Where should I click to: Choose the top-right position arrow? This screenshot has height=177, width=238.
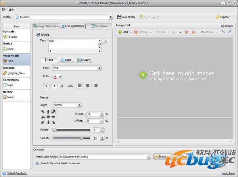(54, 112)
